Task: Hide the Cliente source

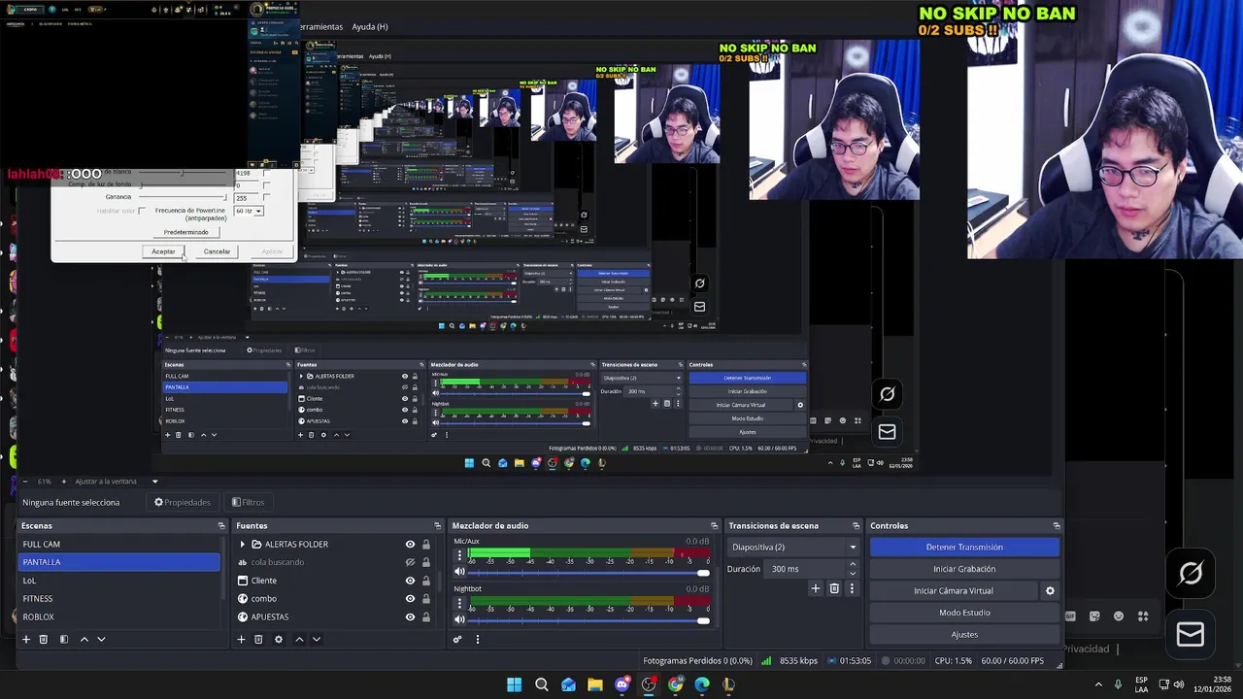Action: pyautogui.click(x=410, y=581)
